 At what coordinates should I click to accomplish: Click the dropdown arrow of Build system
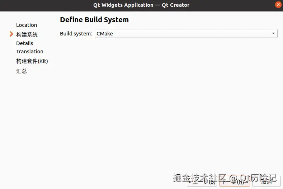click(x=273, y=34)
